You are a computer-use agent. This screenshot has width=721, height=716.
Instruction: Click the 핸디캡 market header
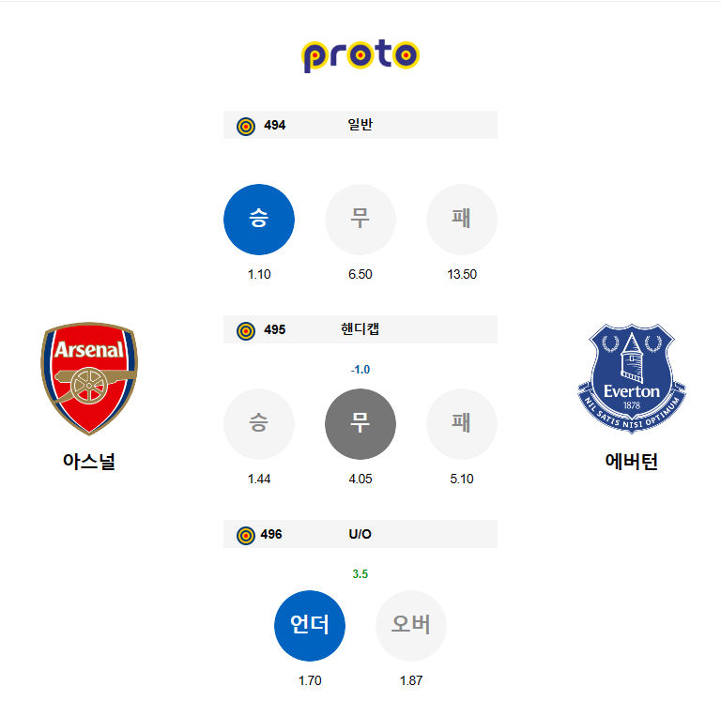[360, 329]
